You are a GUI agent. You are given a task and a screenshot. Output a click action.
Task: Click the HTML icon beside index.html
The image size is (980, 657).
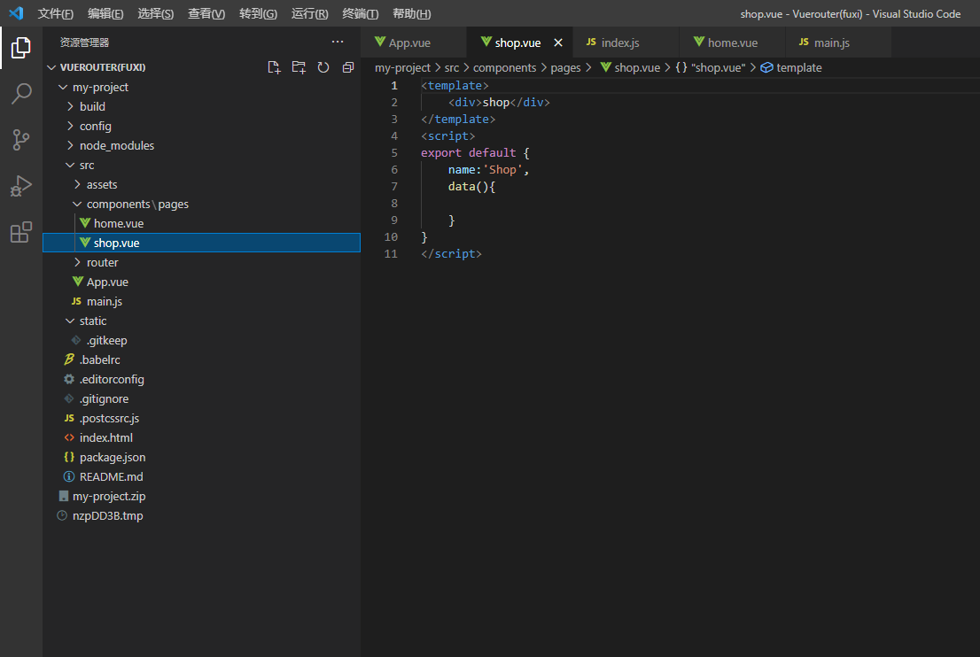click(69, 437)
